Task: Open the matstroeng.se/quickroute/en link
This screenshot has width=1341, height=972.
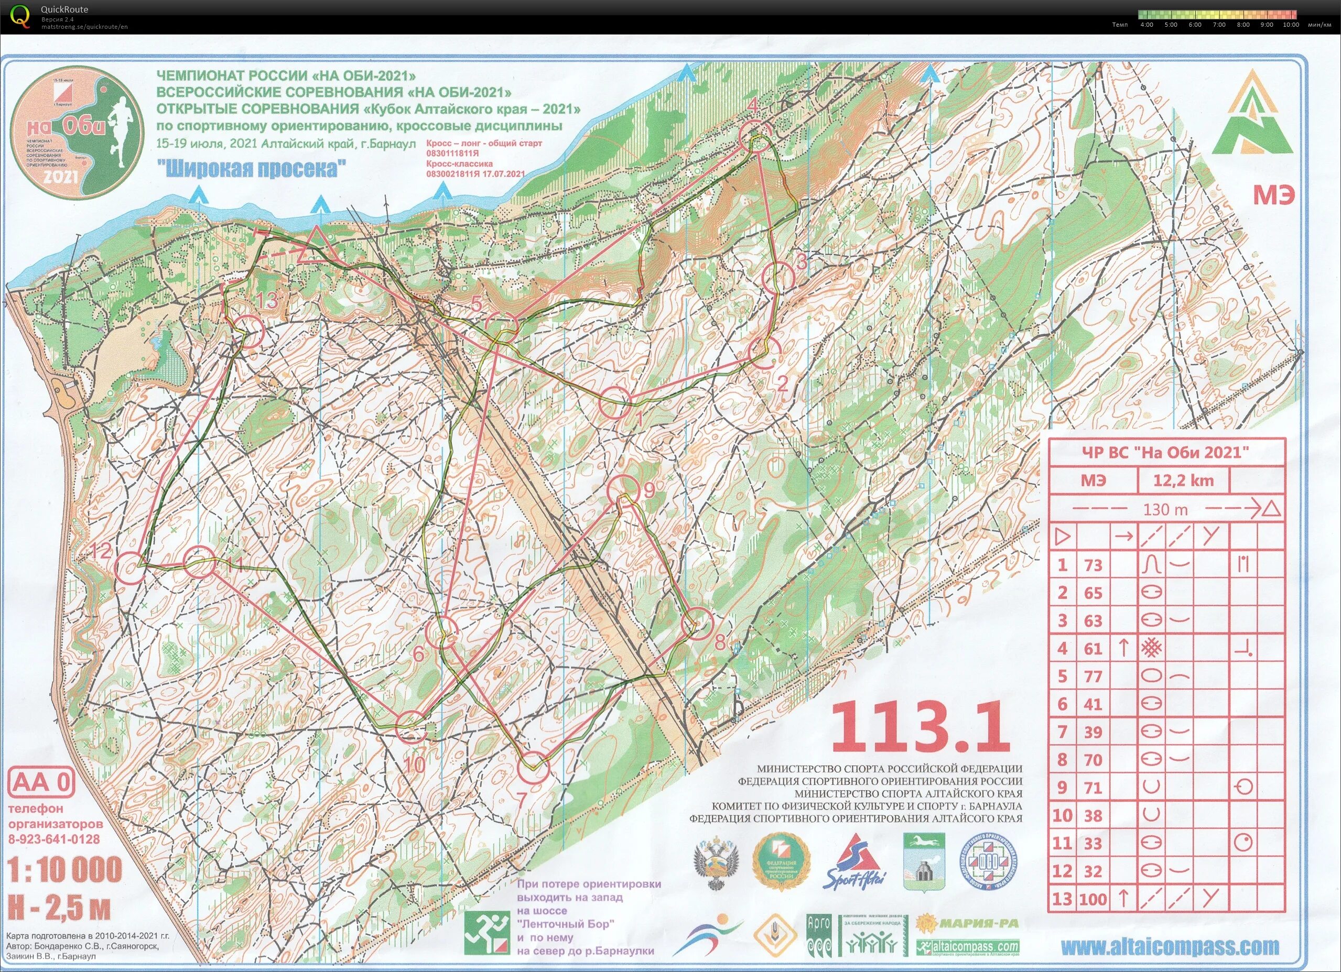Action: (x=84, y=27)
